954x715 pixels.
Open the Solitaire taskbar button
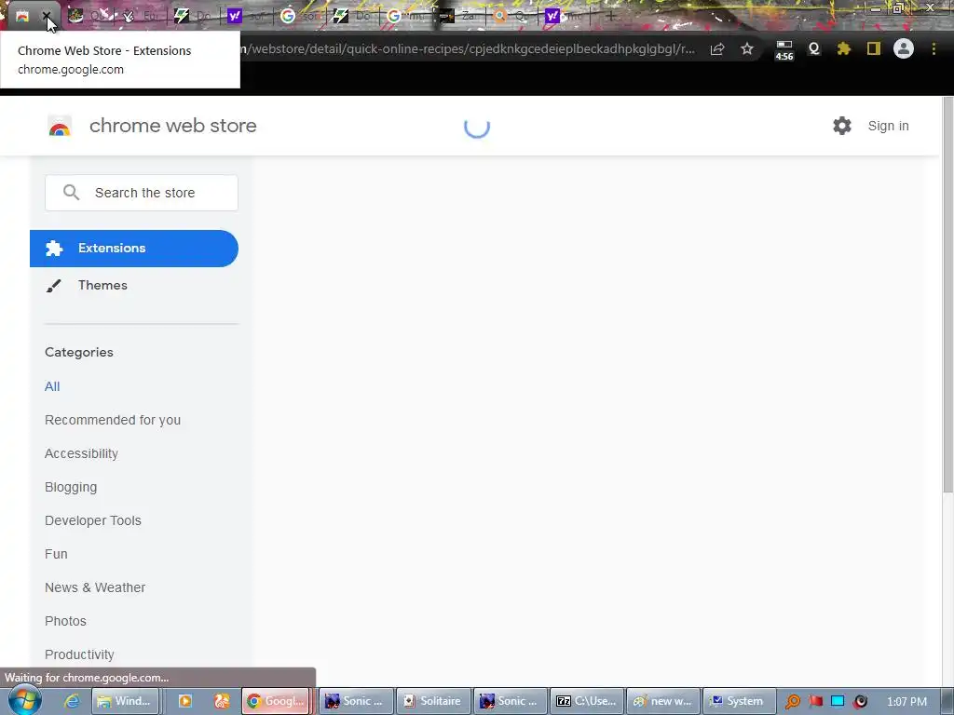(x=432, y=701)
